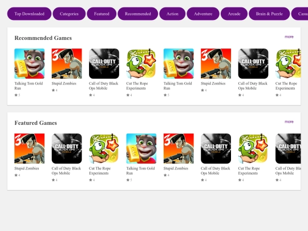Click the Recommended Games section heading
Image resolution: width=308 pixels, height=231 pixels.
[x=43, y=38]
